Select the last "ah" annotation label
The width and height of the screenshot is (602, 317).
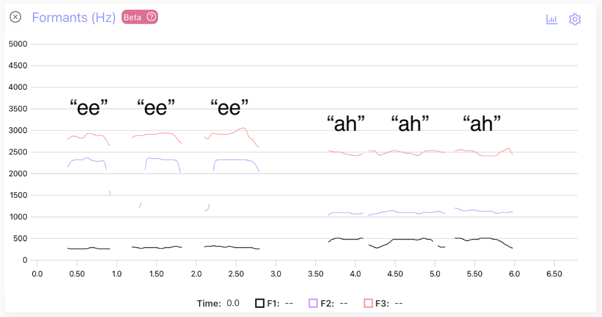(x=482, y=123)
